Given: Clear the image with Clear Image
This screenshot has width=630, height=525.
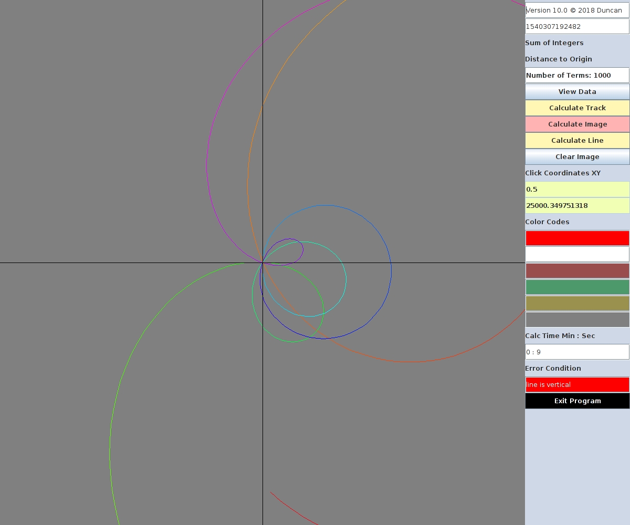Looking at the screenshot, I should [x=577, y=156].
